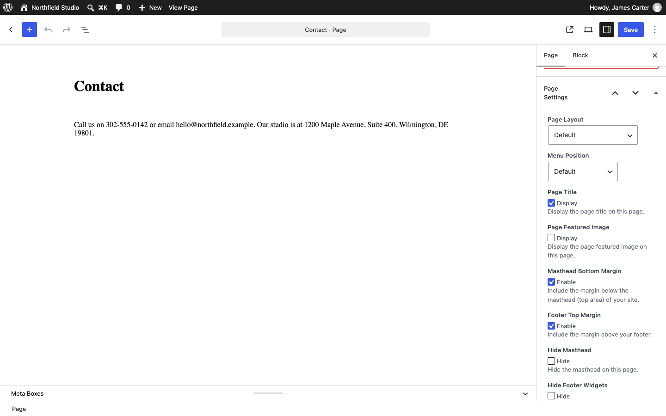Select the Page breadcrumb in footer
This screenshot has height=416, width=666.
[x=19, y=409]
